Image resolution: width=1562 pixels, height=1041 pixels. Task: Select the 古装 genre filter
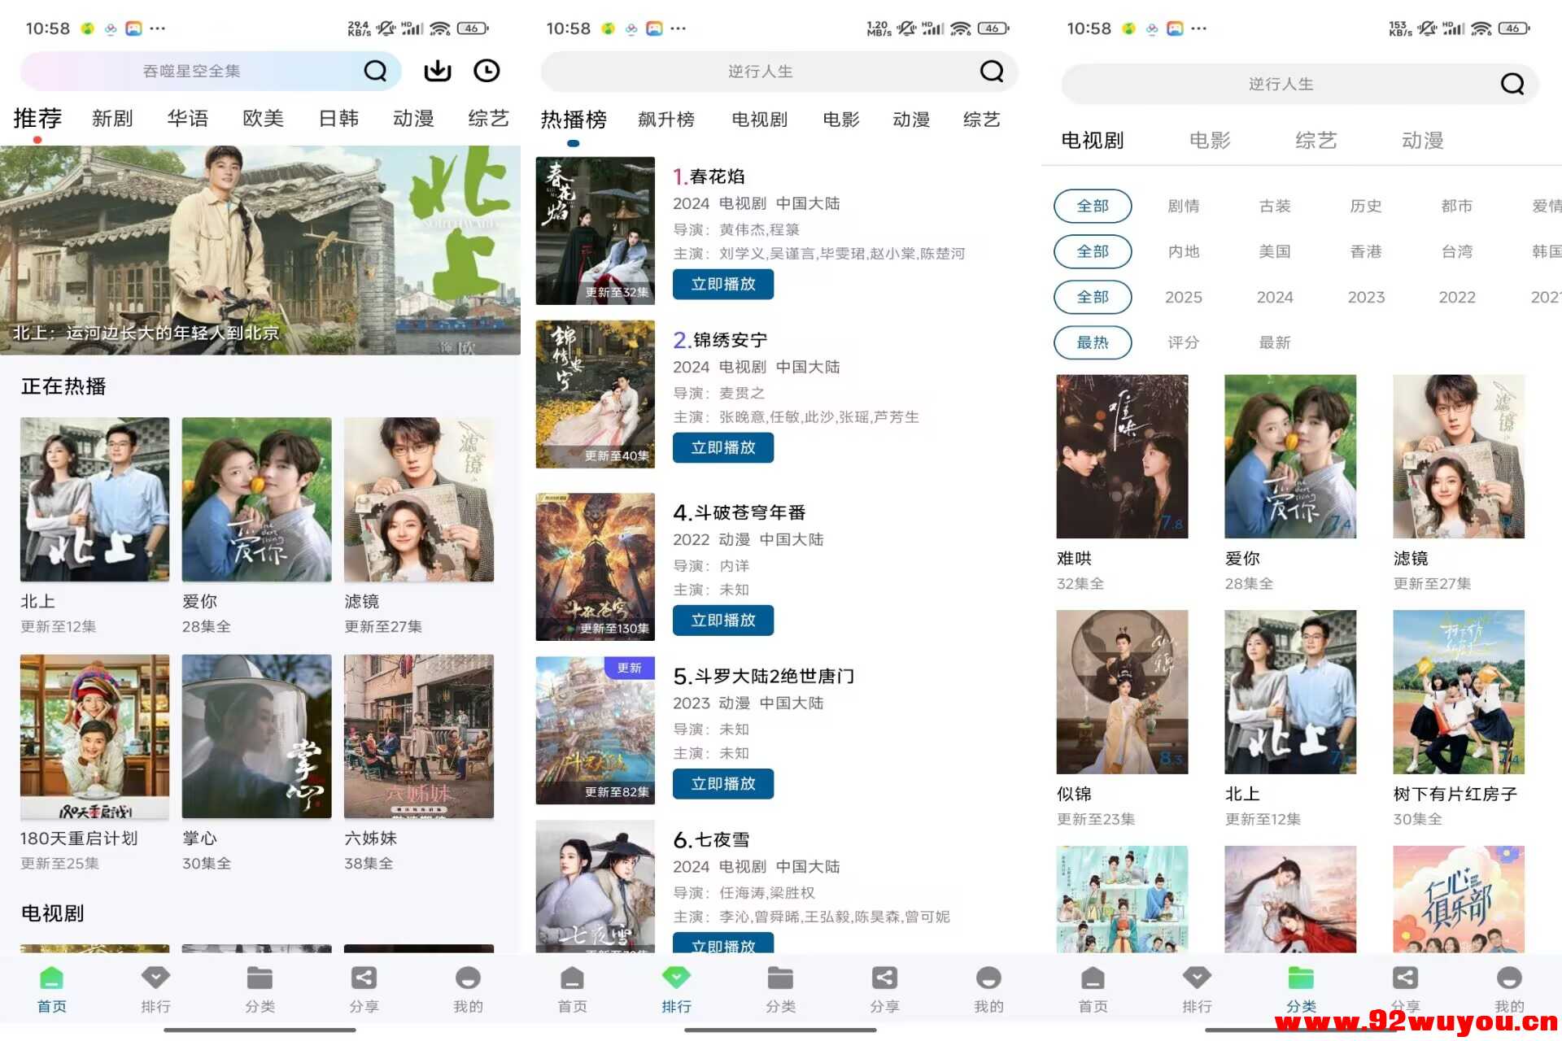1274,206
